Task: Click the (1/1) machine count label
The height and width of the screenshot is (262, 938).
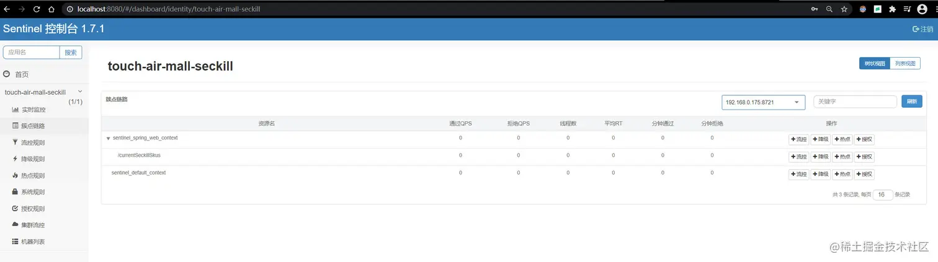Action: point(75,102)
